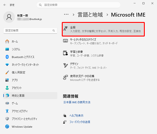Close the settings window
Viewport: 157px width, 134px height.
pos(152,3)
